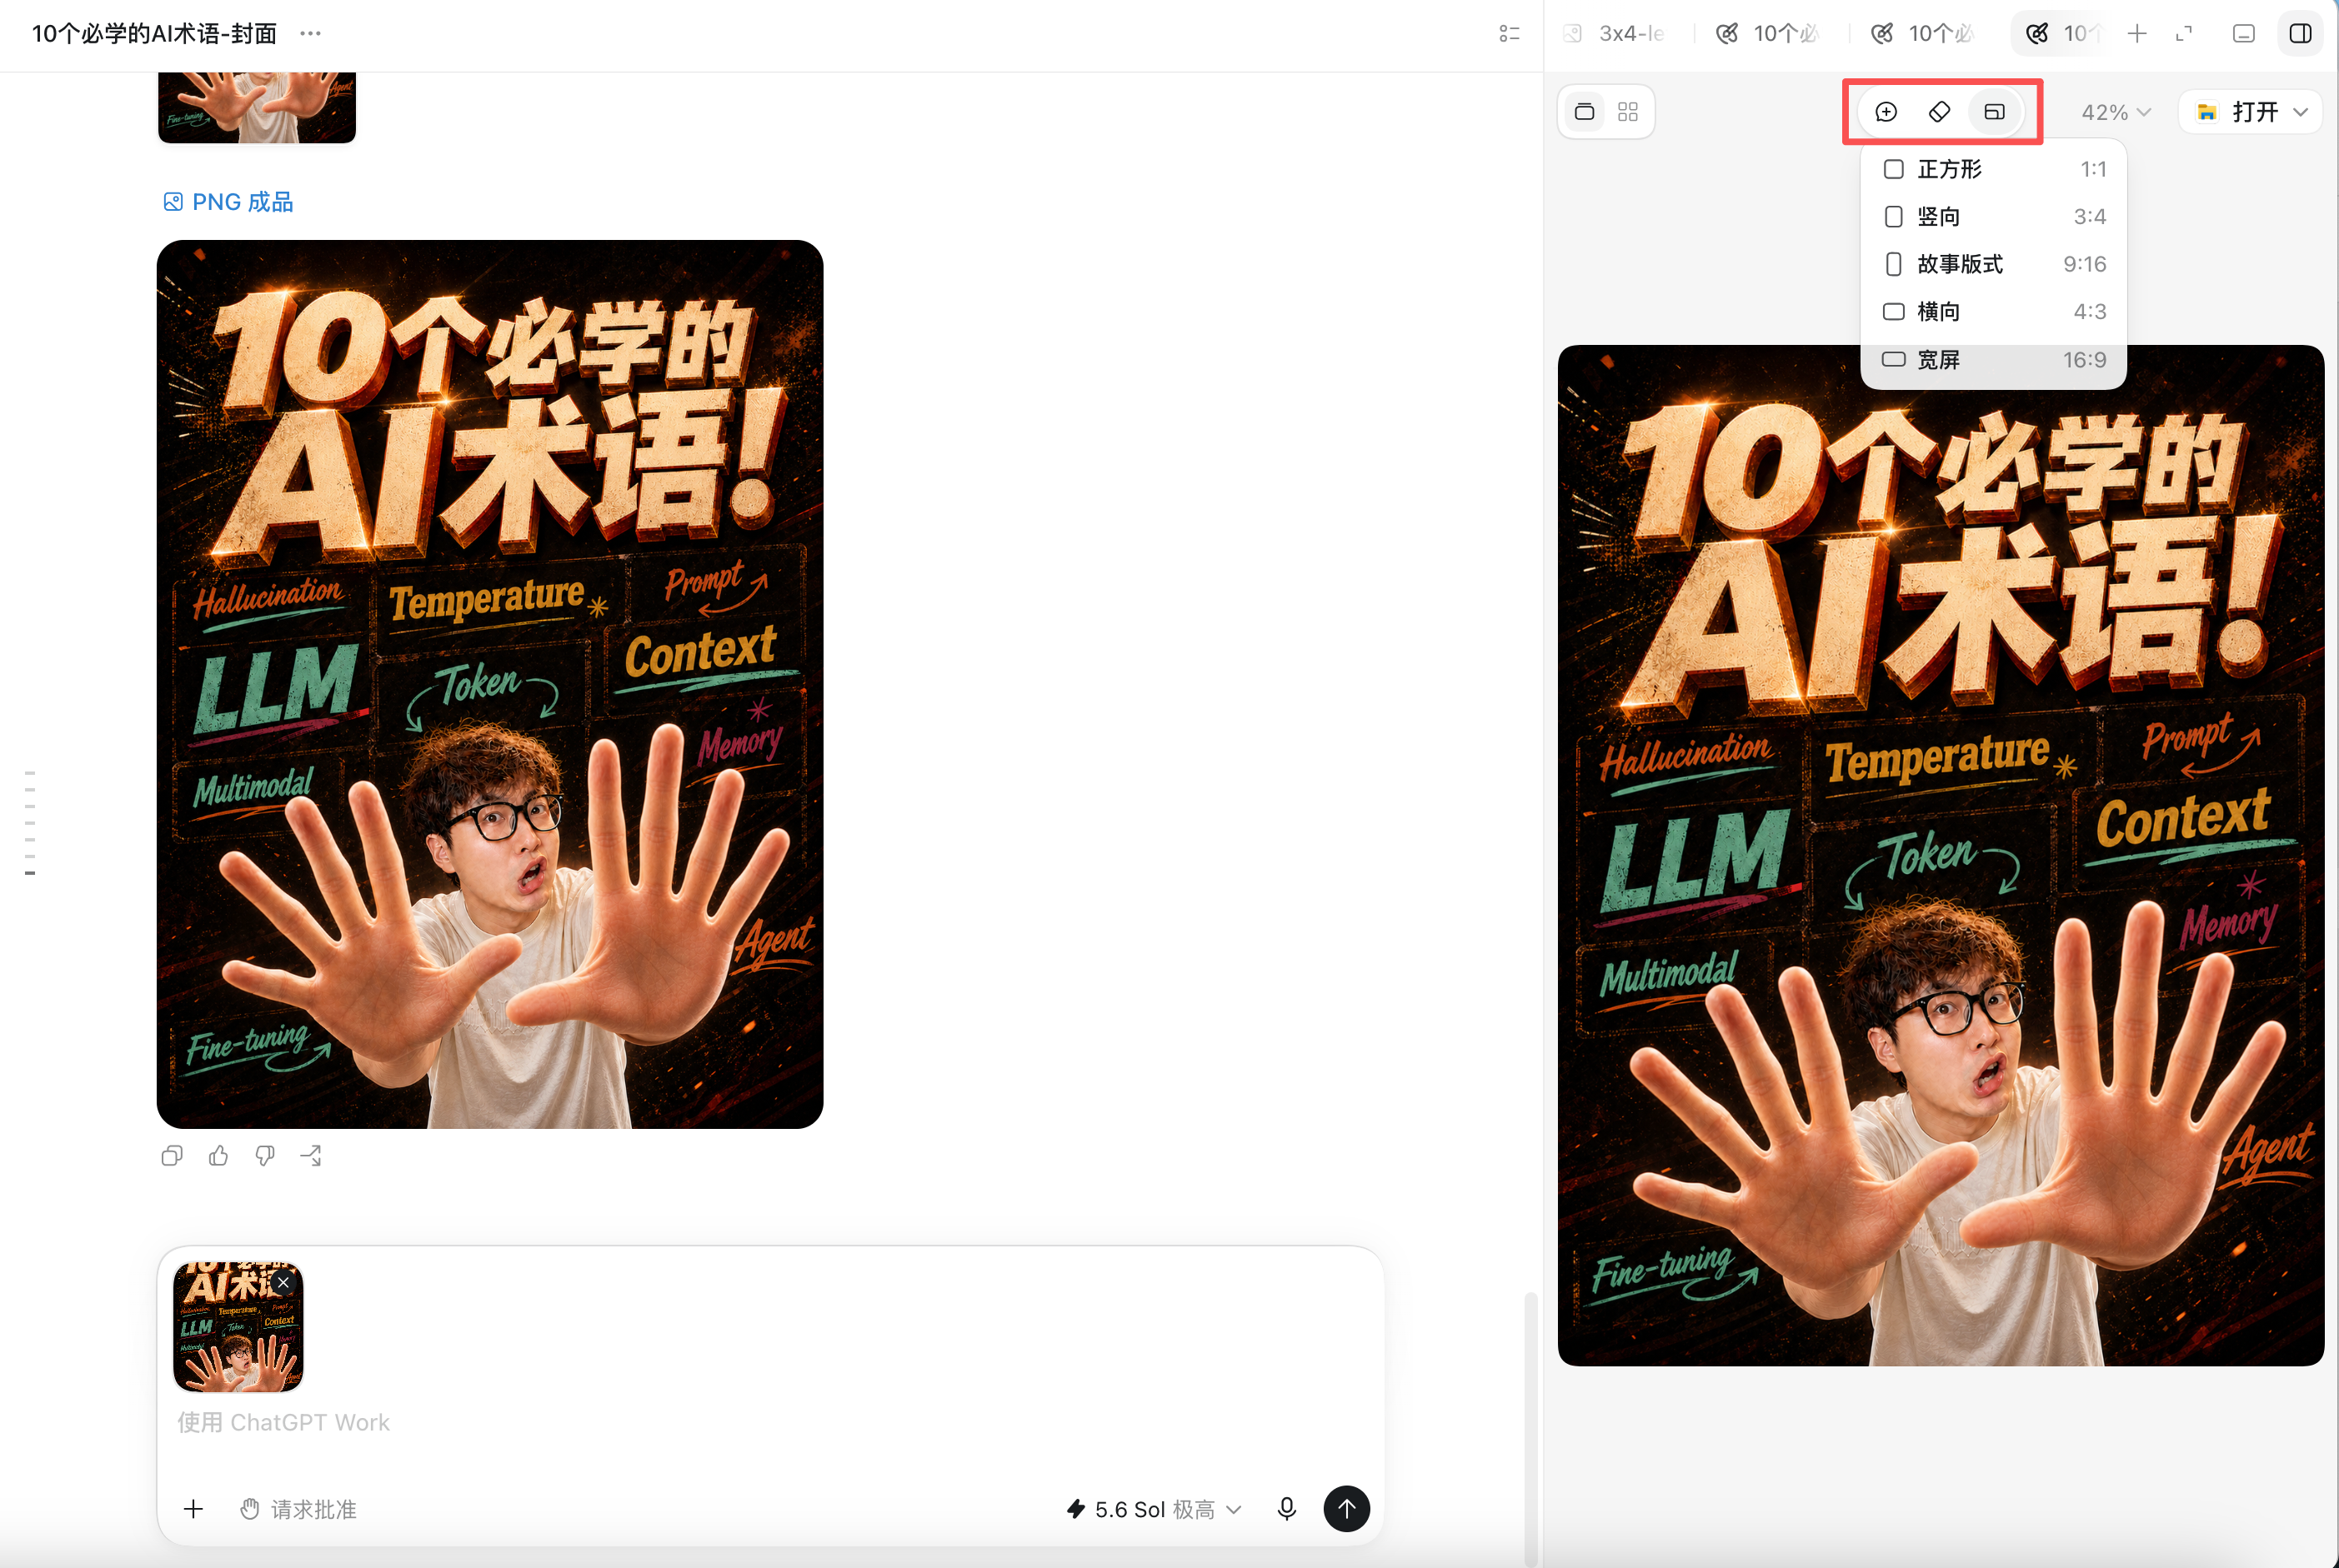Give the response a thumbs down

265,1156
